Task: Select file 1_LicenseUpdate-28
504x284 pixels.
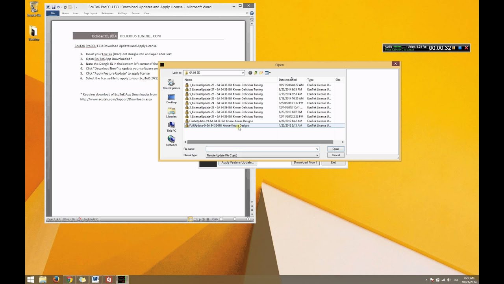Action: pos(226,85)
